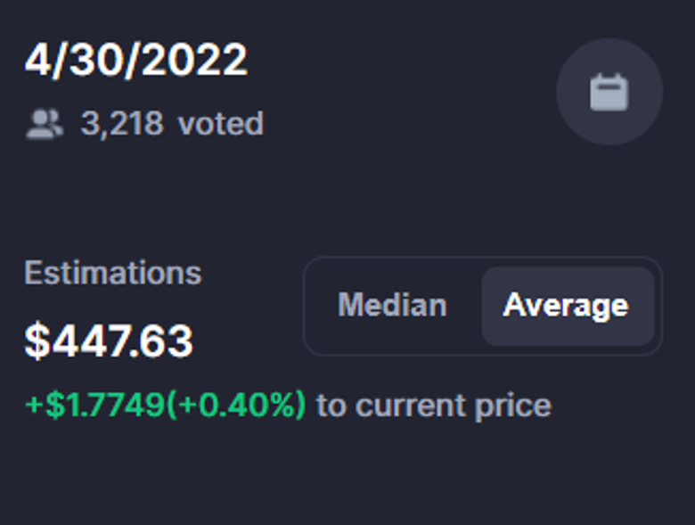This screenshot has width=695, height=525.
Task: Click the "to current price" text
Action: click(x=434, y=406)
